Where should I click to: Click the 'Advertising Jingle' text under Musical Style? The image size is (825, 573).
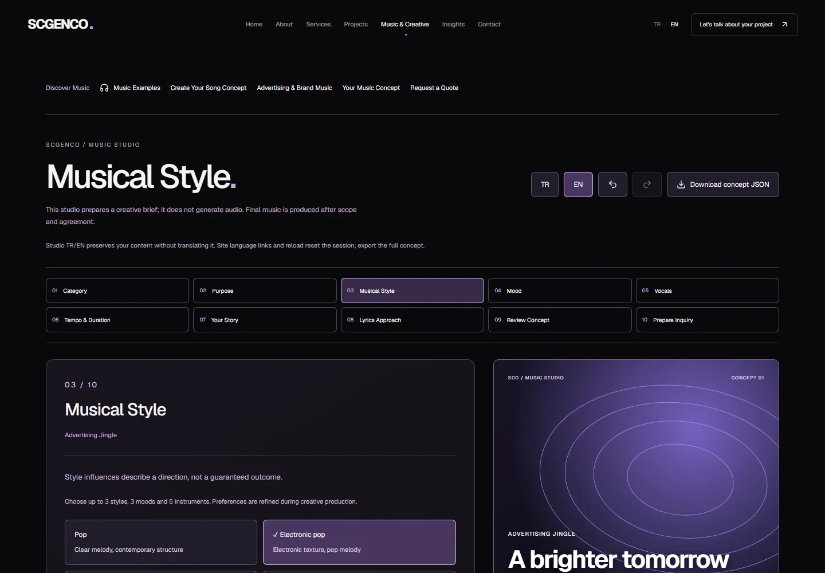[91, 435]
